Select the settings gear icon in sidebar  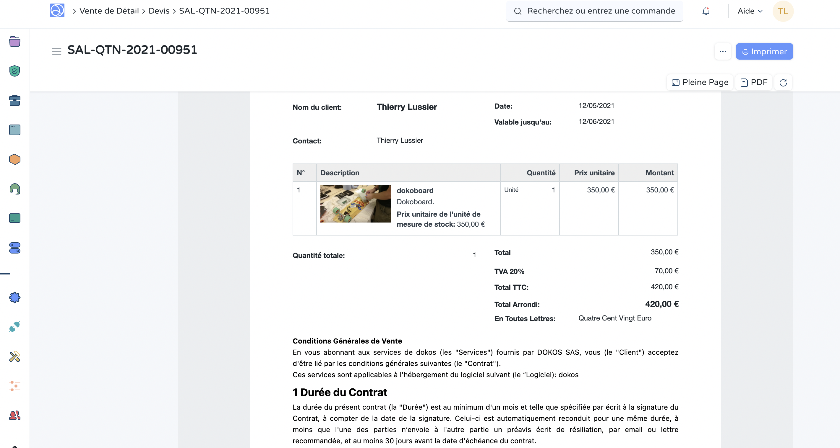tap(14, 297)
